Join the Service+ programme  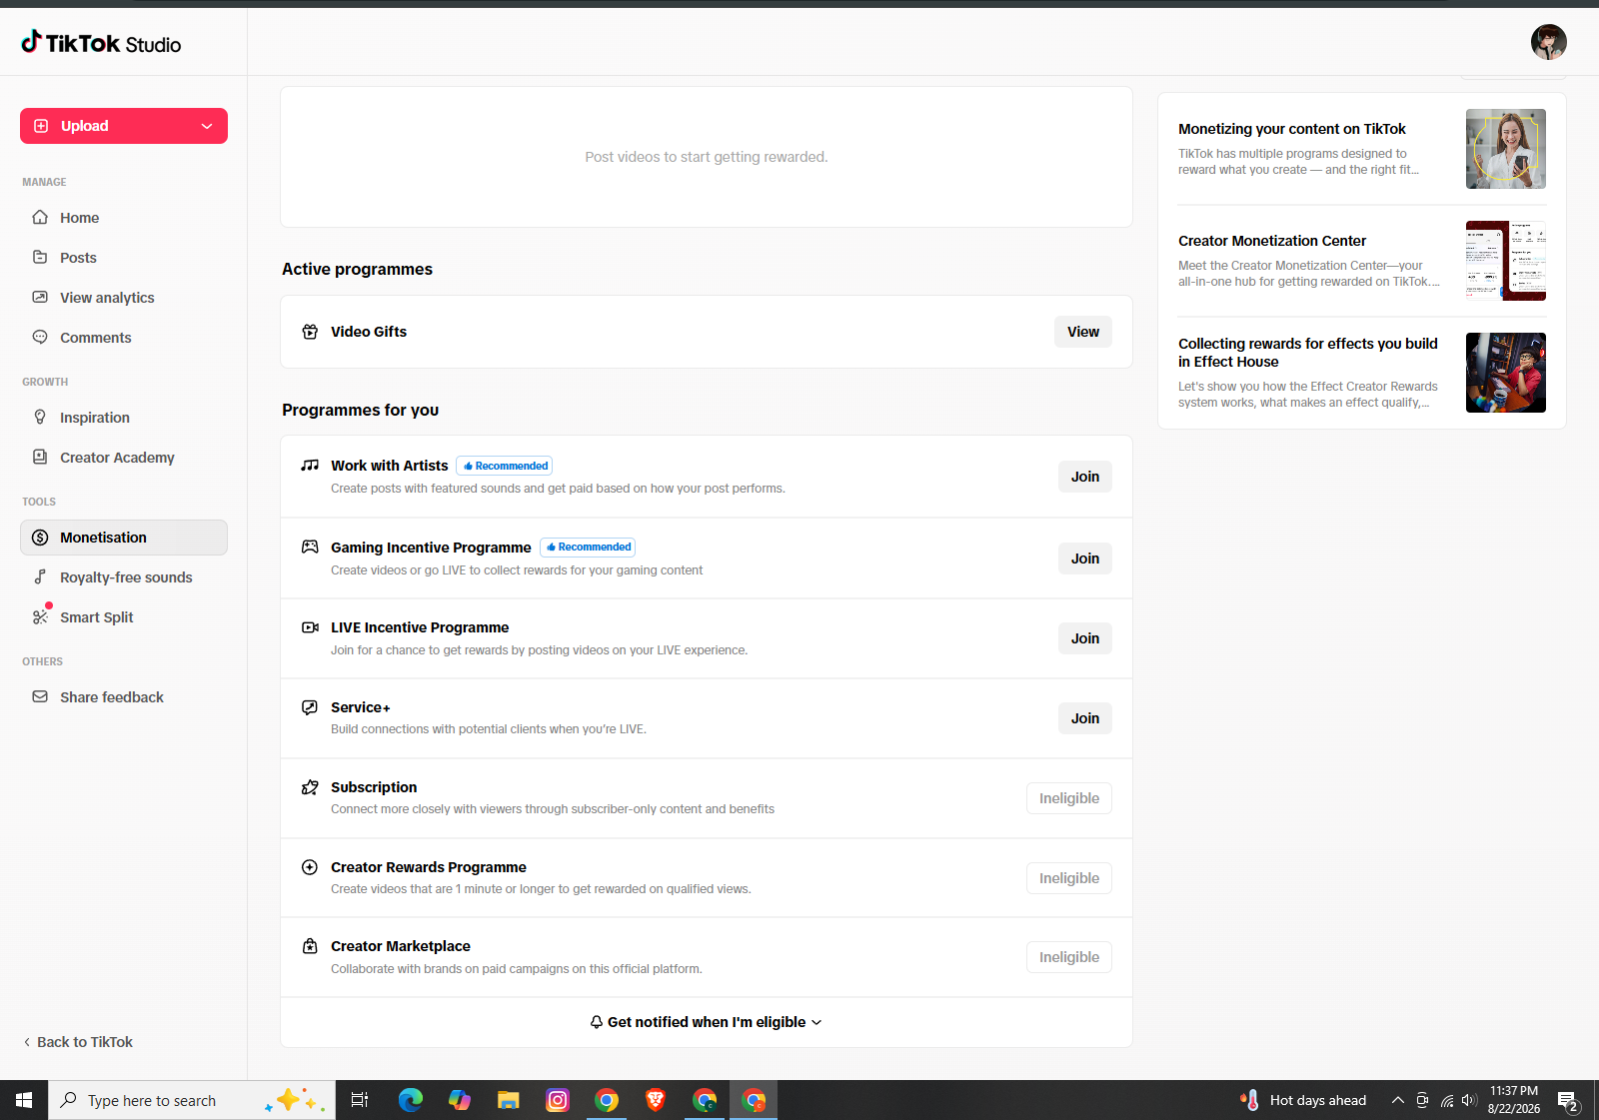(1085, 718)
